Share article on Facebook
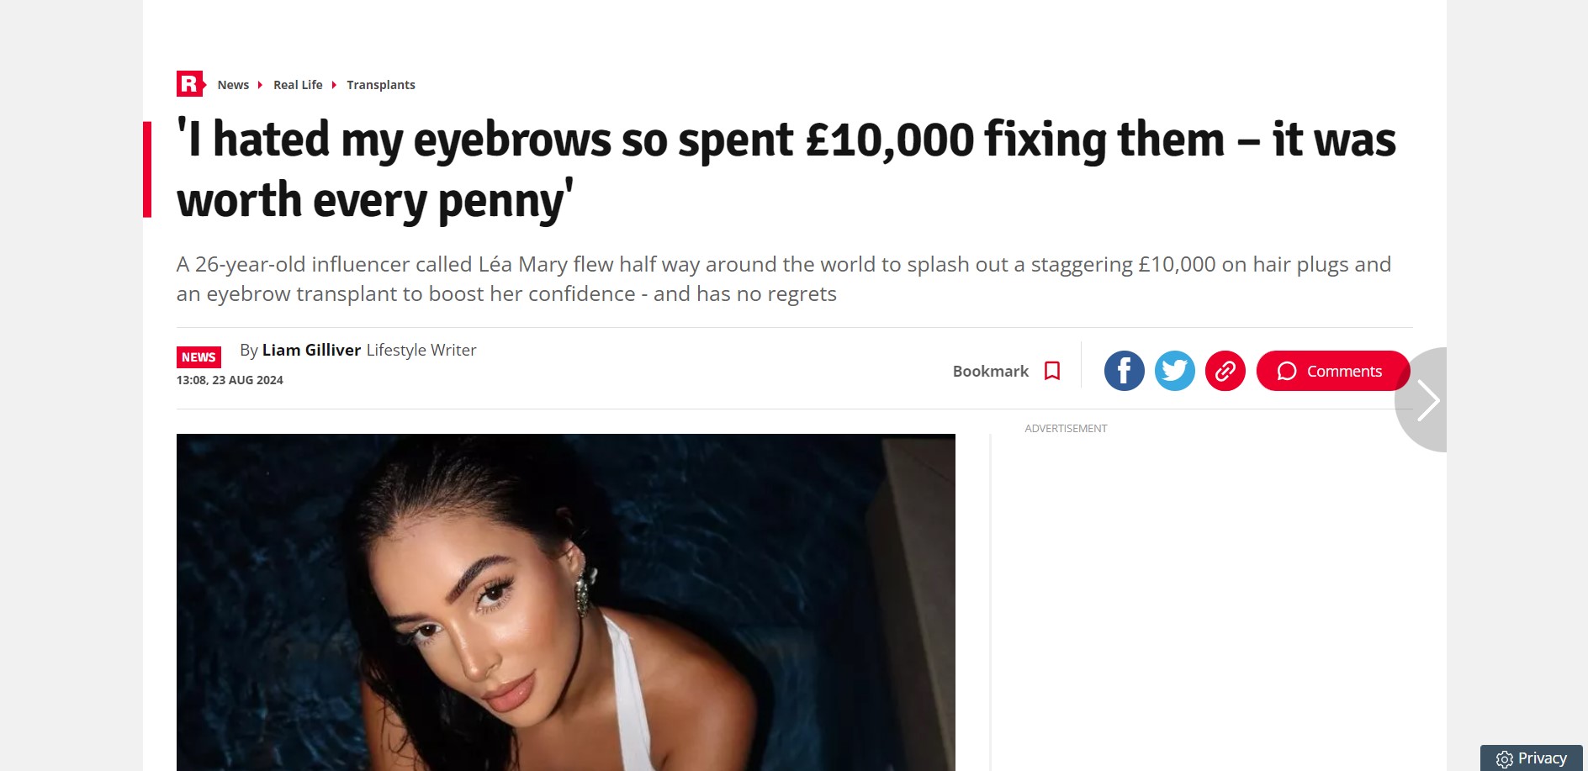 coord(1125,371)
